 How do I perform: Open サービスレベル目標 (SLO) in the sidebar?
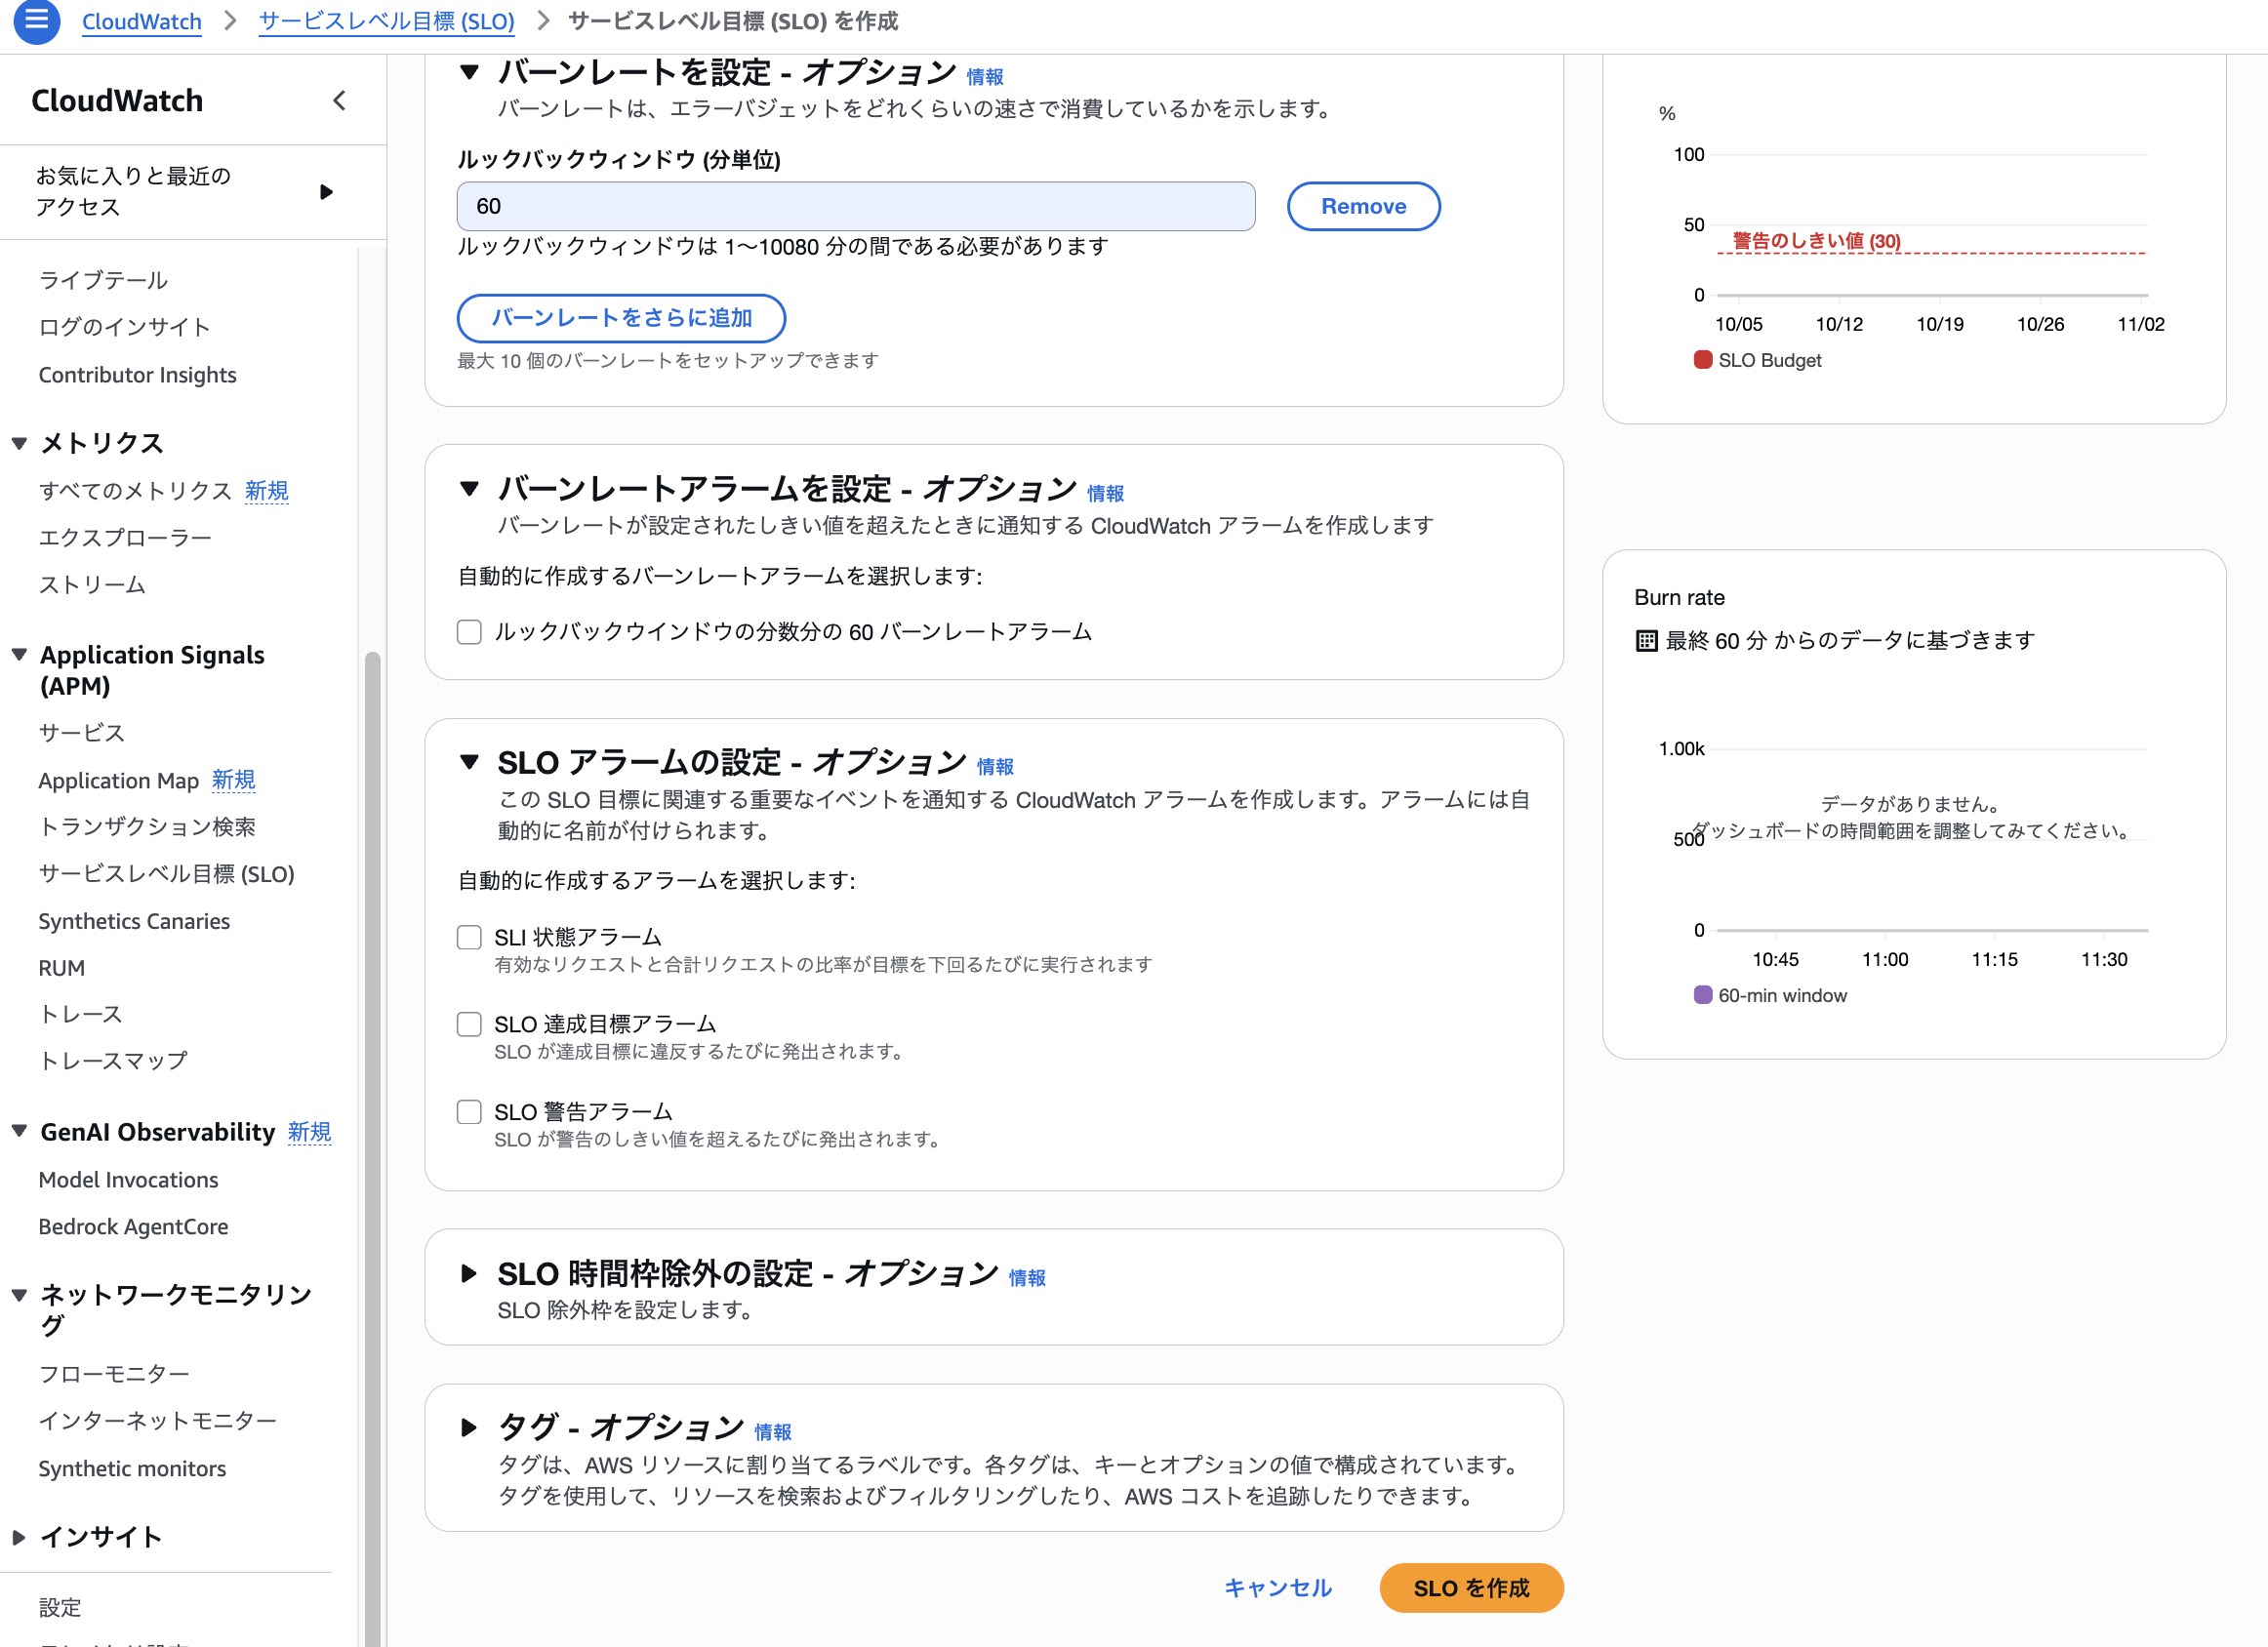166,873
